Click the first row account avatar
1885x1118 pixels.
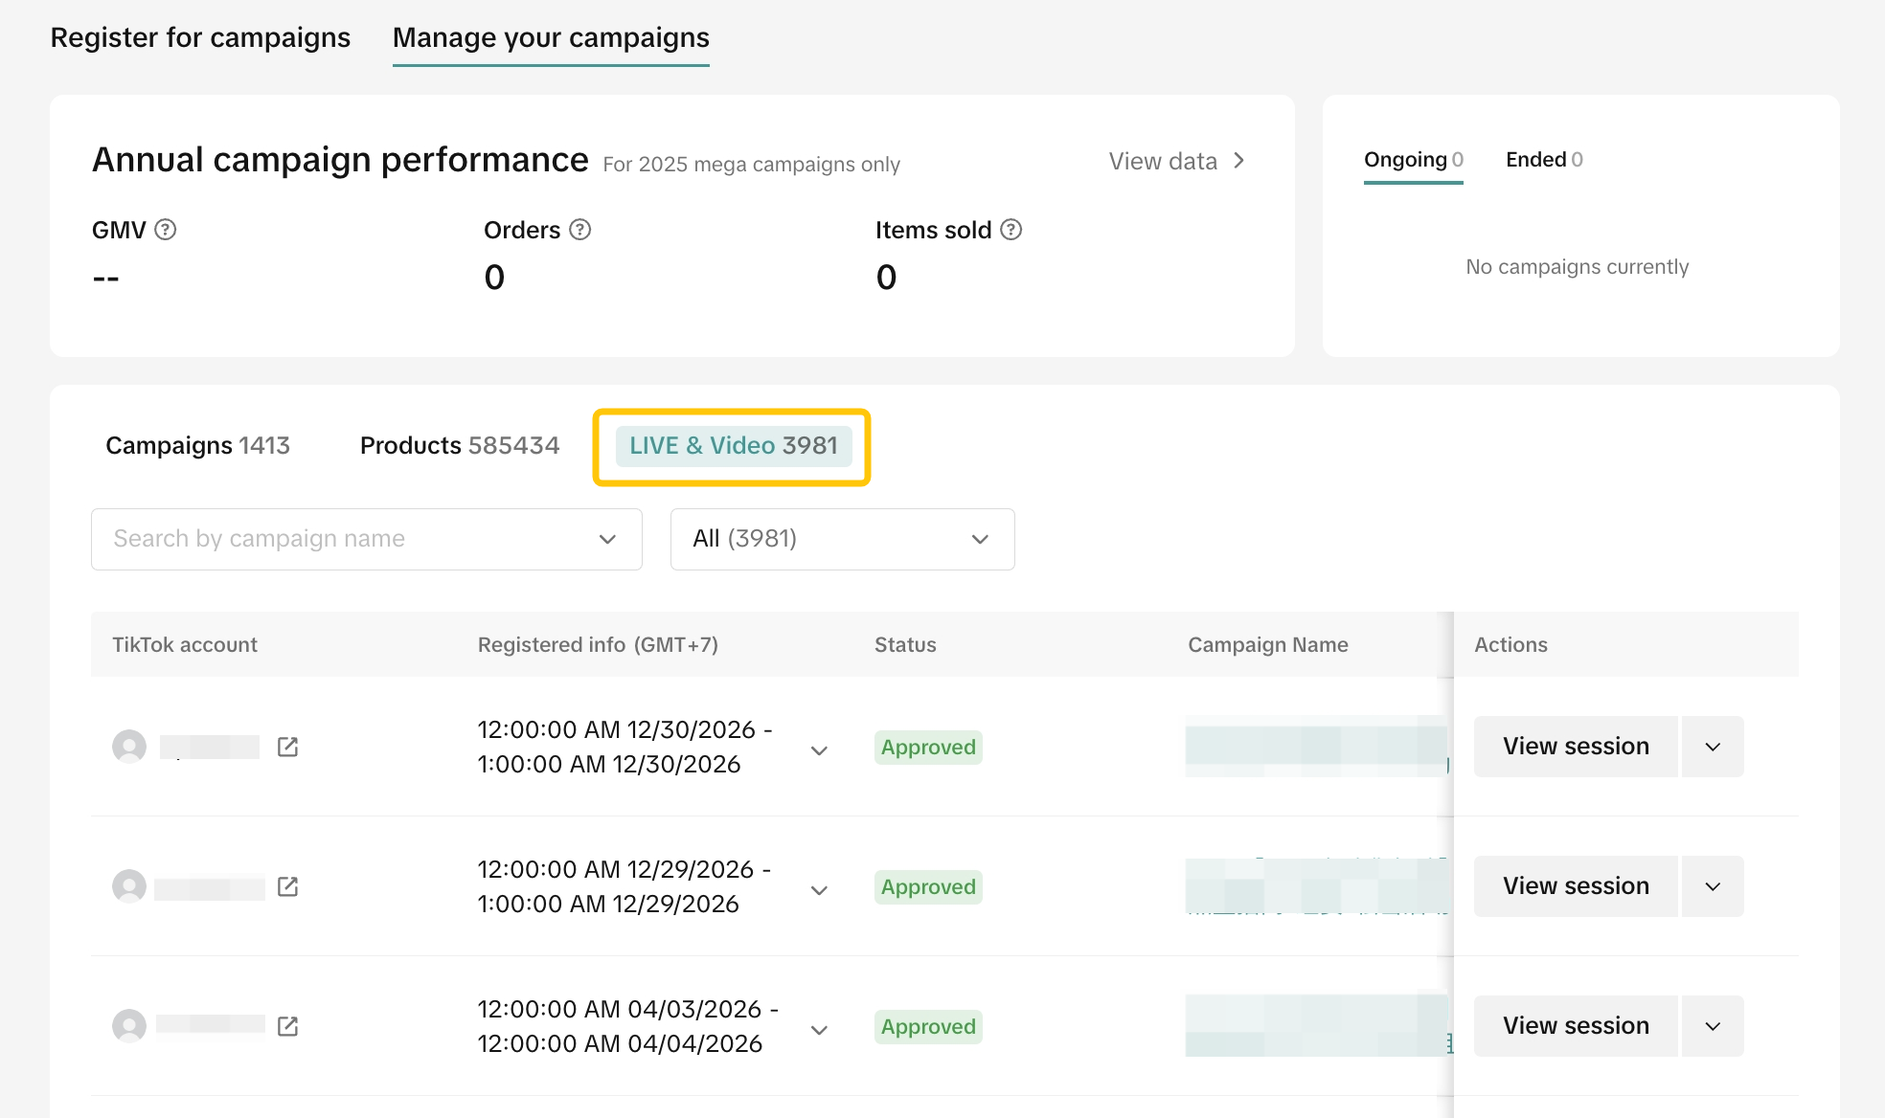129,747
